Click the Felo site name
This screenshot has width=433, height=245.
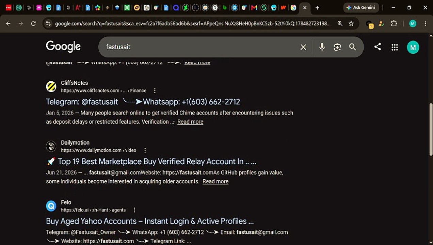[x=66, y=202]
